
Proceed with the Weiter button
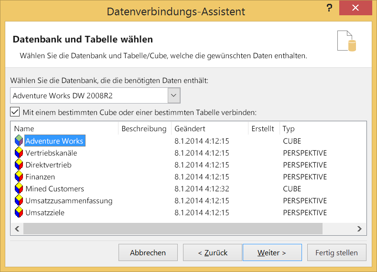272,252
